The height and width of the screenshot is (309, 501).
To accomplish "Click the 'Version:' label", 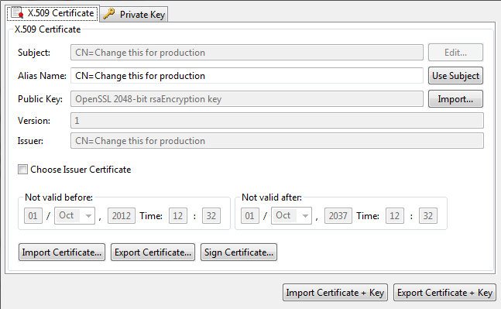I will tap(34, 121).
